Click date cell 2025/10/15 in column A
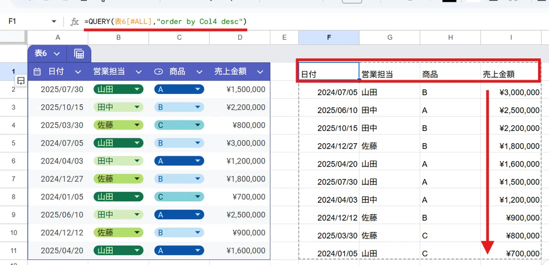The height and width of the screenshot is (265, 549). 58,107
